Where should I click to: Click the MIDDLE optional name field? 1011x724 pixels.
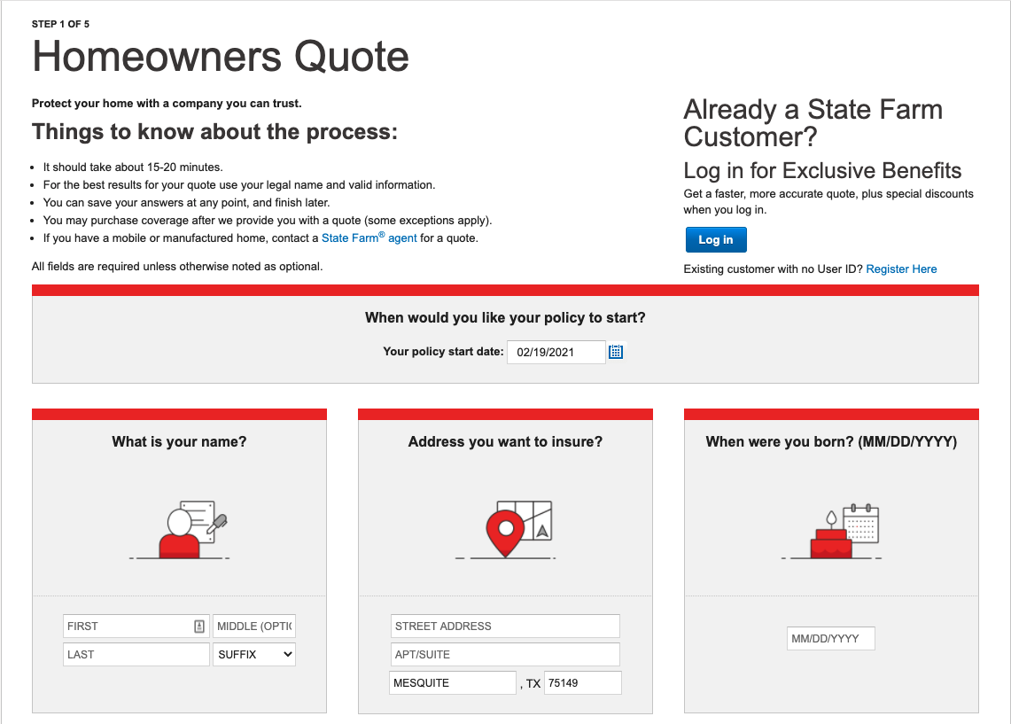tap(253, 626)
